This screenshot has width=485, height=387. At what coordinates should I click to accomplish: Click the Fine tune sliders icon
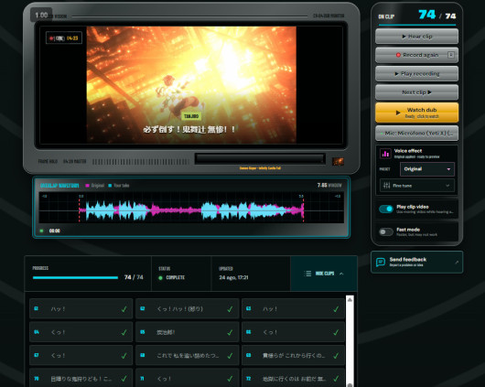(386, 186)
